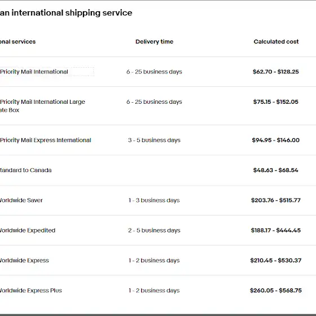
Task: Click the $94.95 - $146.00 cost
Action: click(276, 140)
